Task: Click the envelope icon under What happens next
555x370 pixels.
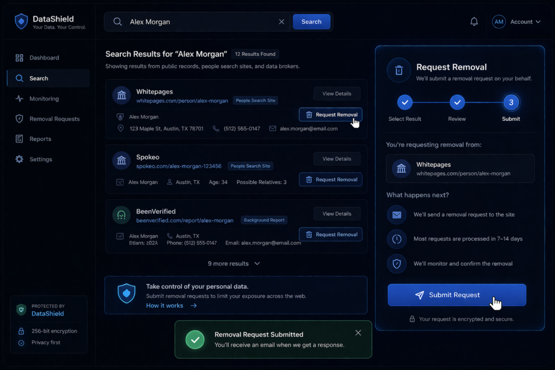Action: point(396,215)
